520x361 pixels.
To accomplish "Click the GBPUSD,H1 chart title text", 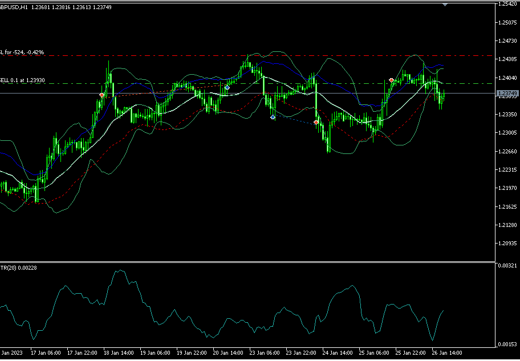I will tap(14, 7).
